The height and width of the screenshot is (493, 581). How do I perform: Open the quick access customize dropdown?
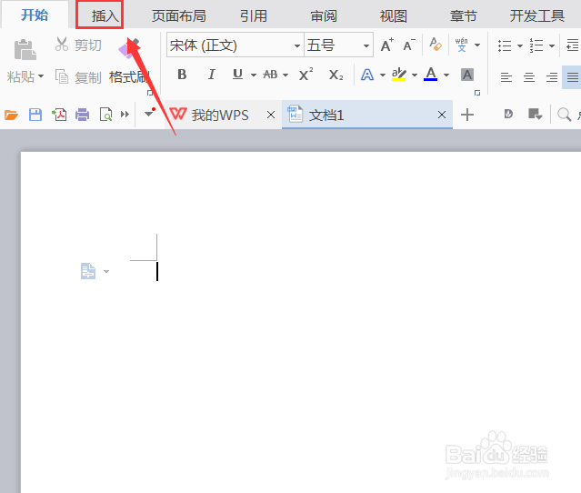[x=149, y=114]
